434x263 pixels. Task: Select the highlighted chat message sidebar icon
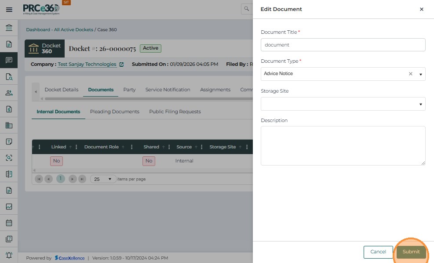tap(9, 60)
